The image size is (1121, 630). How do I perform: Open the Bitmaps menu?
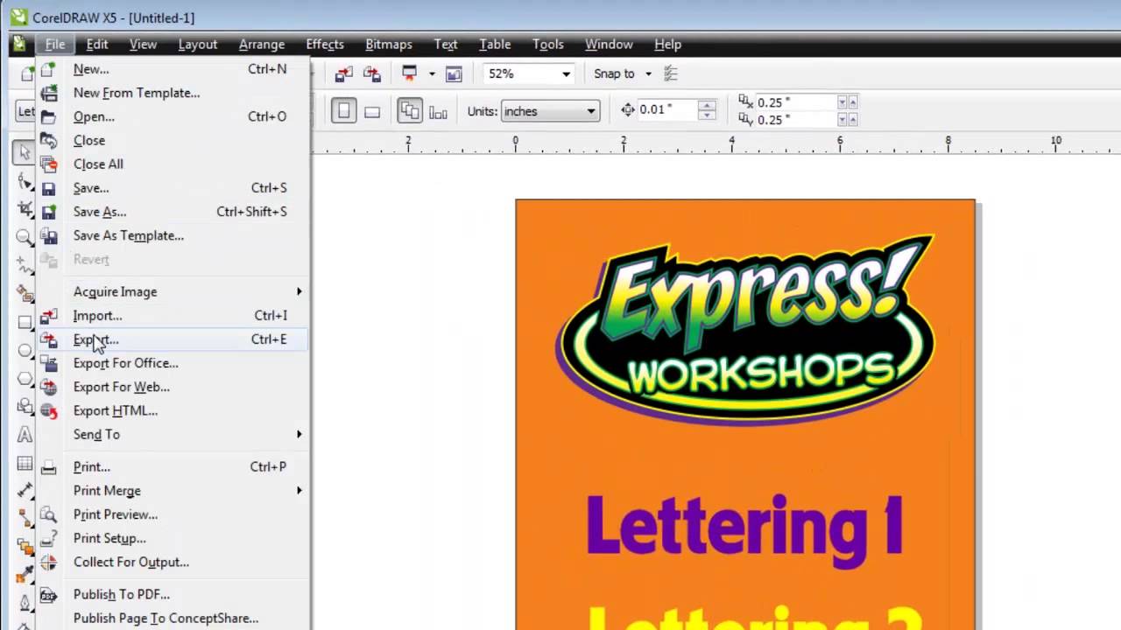coord(388,44)
